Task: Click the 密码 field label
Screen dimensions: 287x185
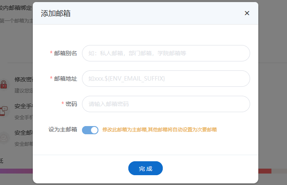Action: 71,104
